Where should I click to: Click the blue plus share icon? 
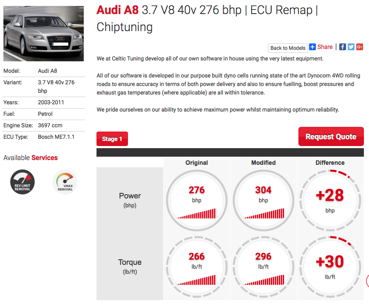[x=312, y=47]
